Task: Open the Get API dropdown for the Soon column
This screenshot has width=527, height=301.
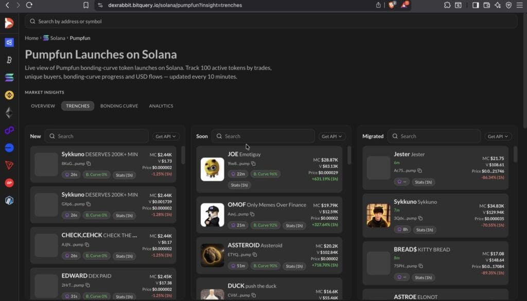Action: pyautogui.click(x=332, y=136)
